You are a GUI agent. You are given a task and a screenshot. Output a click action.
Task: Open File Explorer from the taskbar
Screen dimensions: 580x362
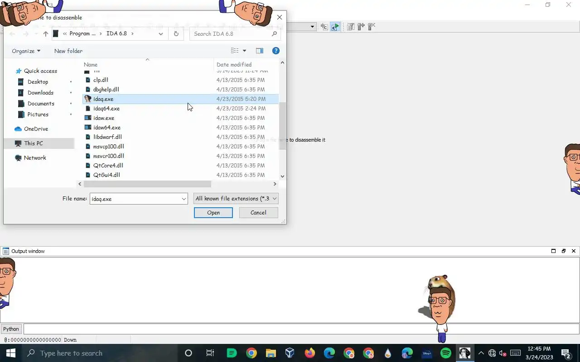point(271,353)
